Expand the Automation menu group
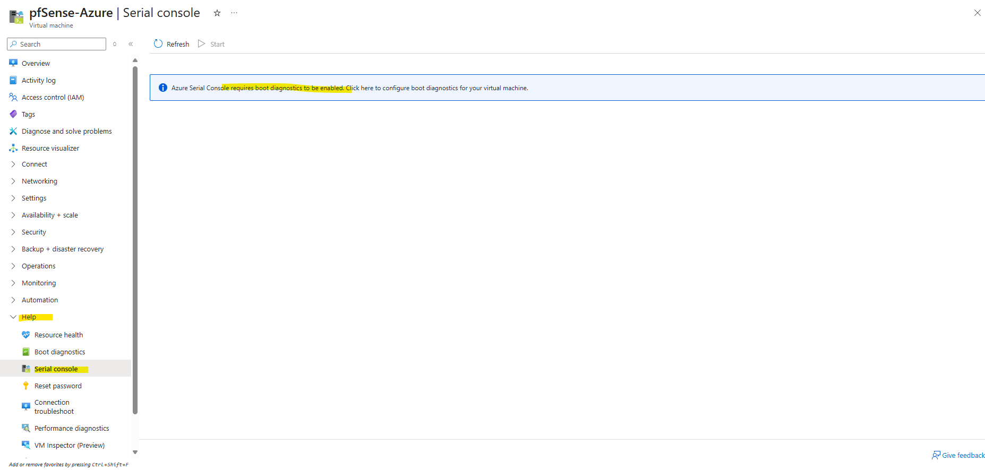This screenshot has height=470, width=985. point(13,300)
